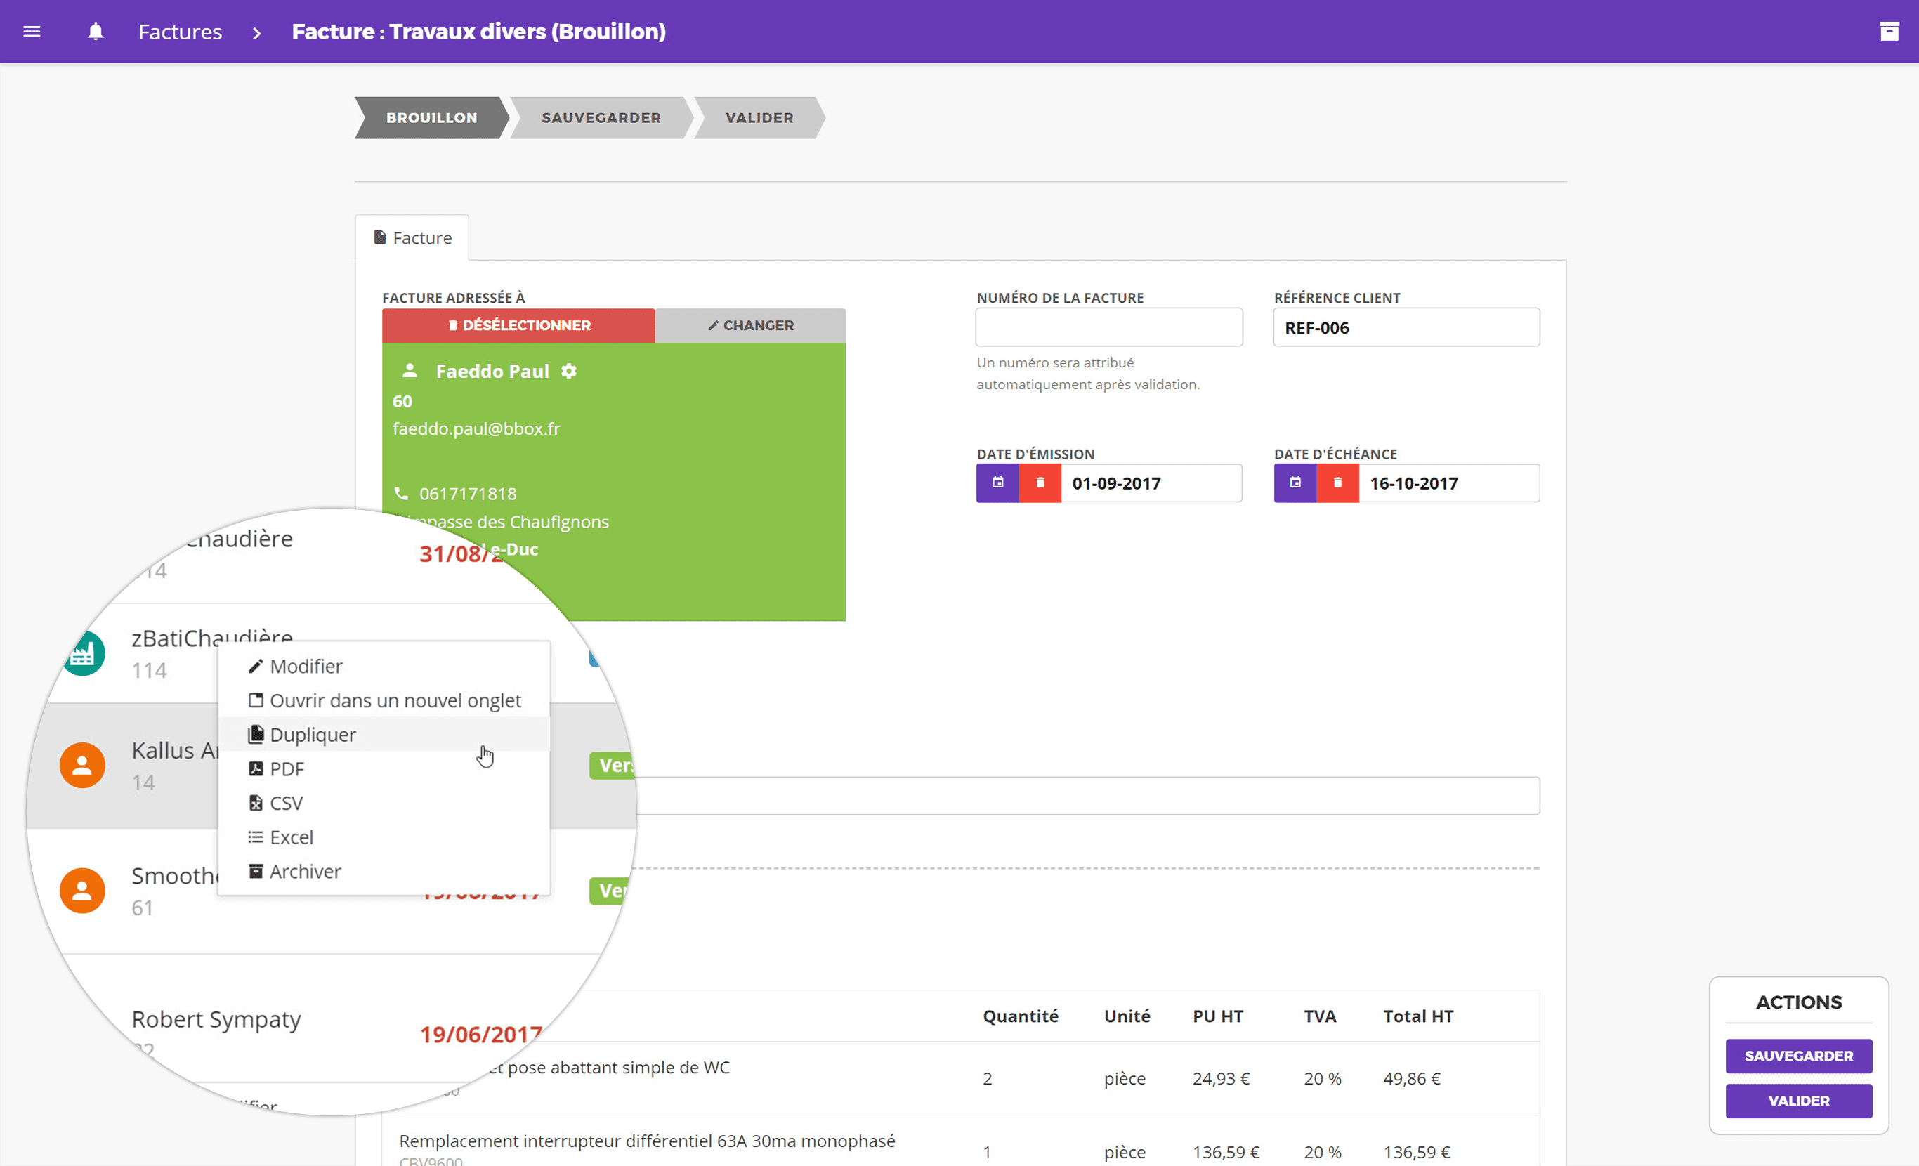
Task: Open calendar for Date d'échéance
Action: click(1295, 483)
